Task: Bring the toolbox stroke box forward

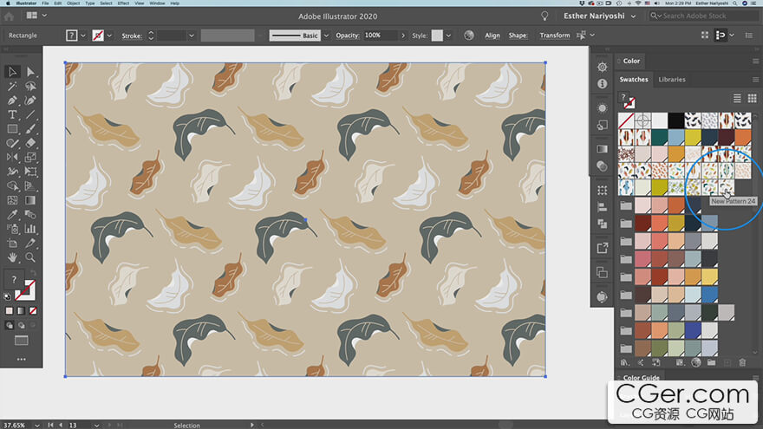Action: (30, 294)
